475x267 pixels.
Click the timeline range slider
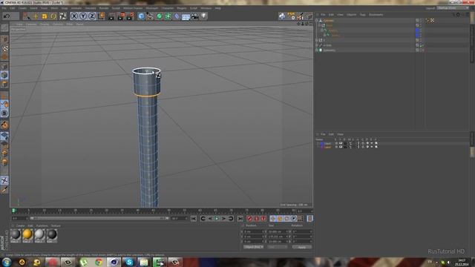coord(99,218)
